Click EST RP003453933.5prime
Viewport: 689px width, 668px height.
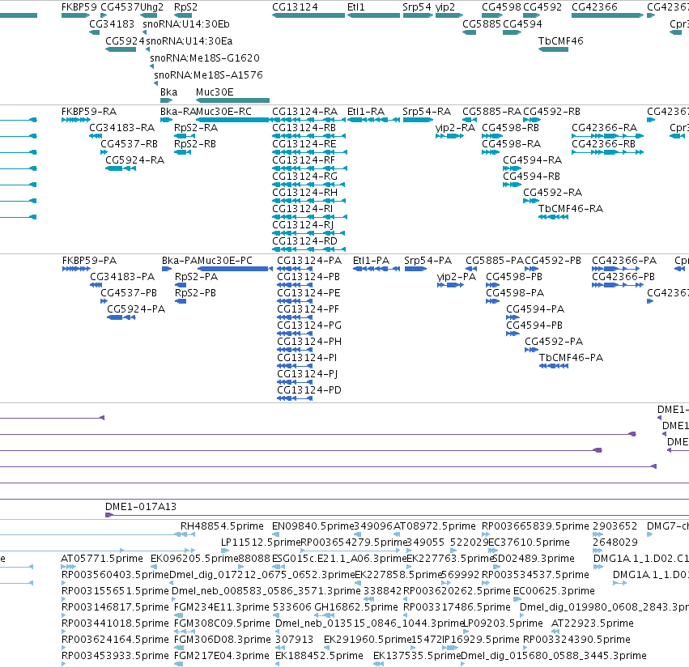click(x=115, y=656)
